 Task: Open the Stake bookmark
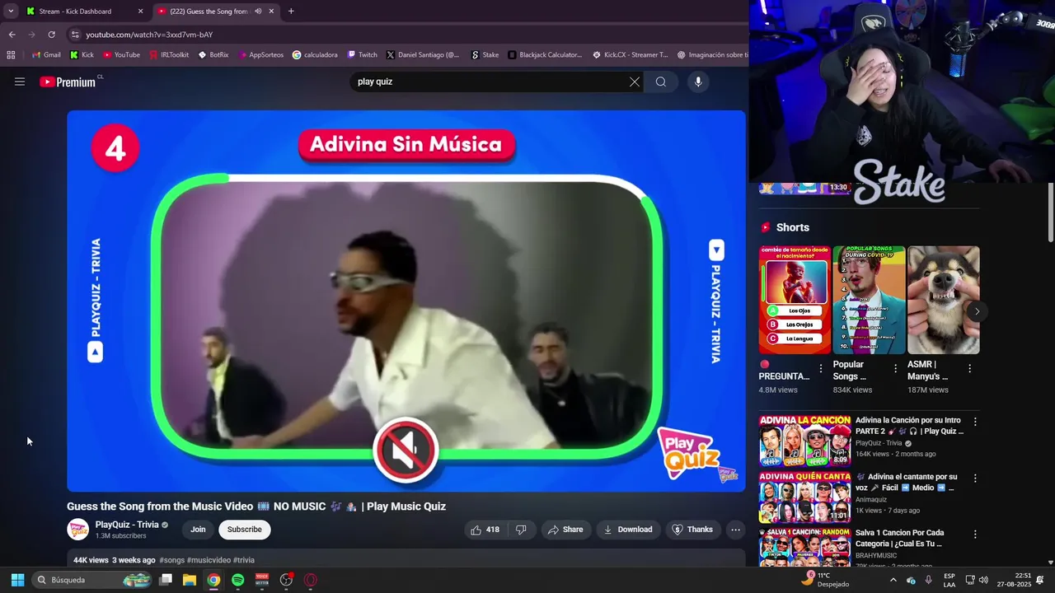(485, 55)
